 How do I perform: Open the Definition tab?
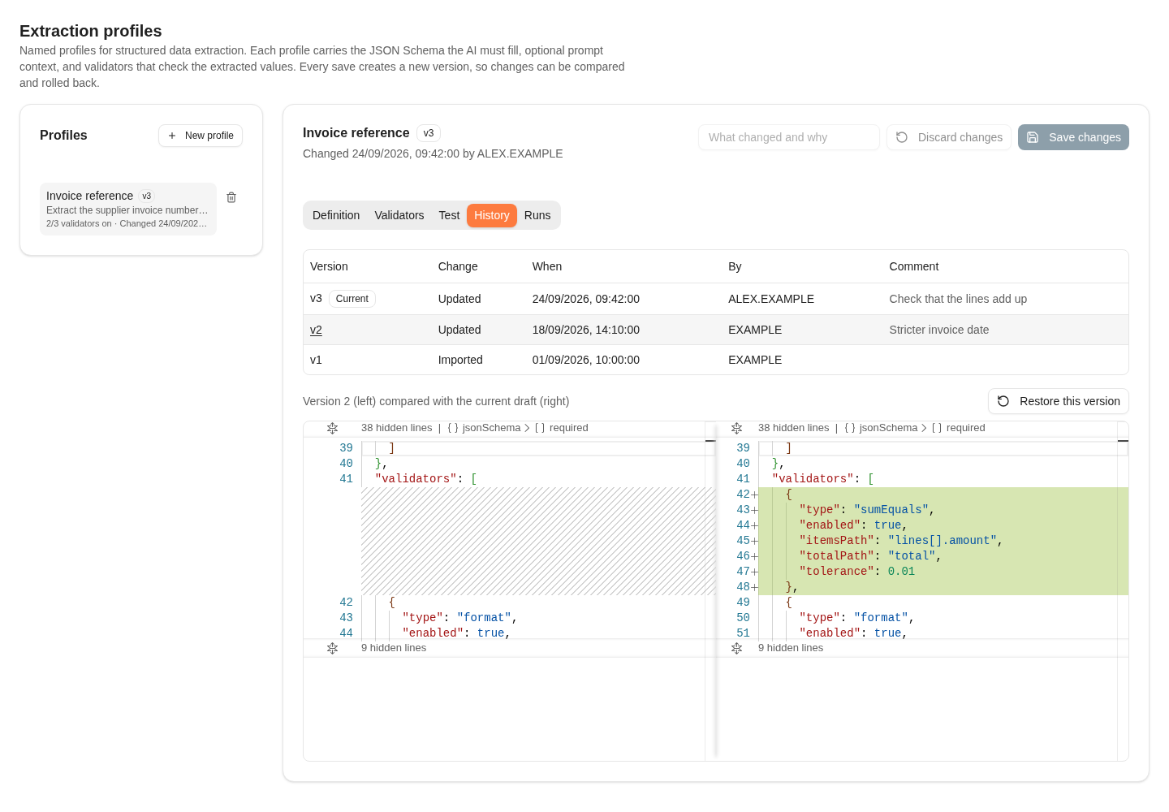(x=336, y=215)
